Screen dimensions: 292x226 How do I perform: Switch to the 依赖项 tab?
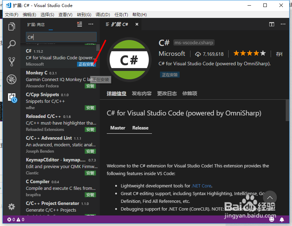coord(189,93)
